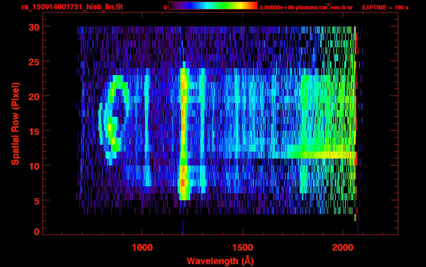Click the color bar minimum value 0
426x267 pixels.
(165, 7)
